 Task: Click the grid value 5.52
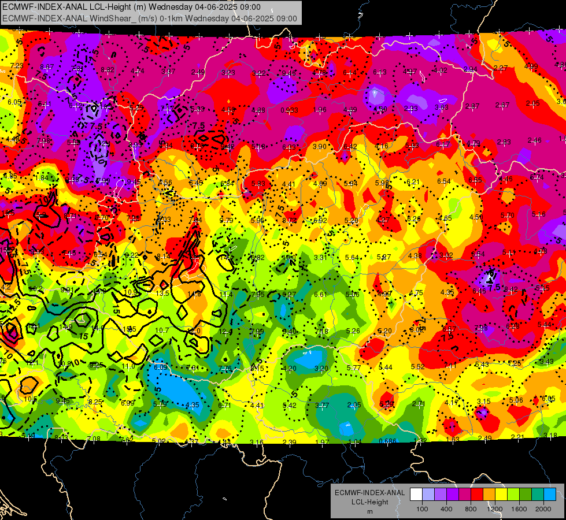point(417,367)
